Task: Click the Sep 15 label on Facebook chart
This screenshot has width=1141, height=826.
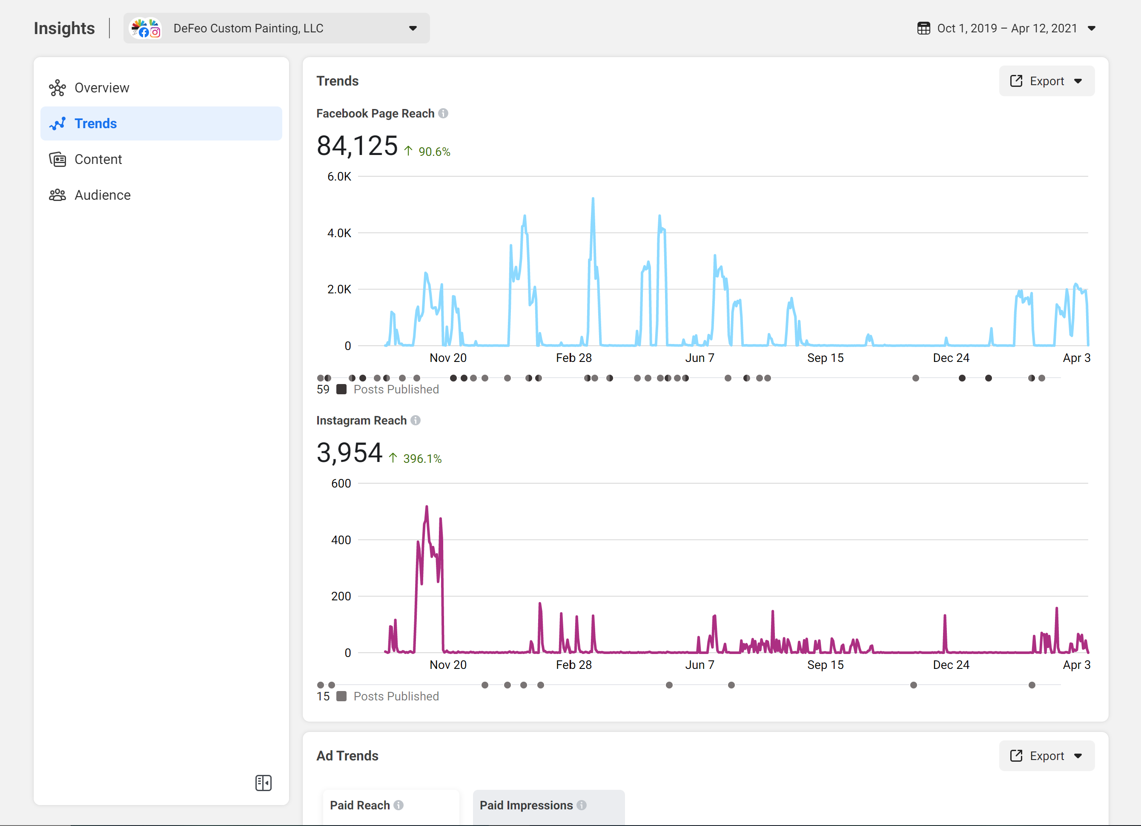Action: pos(825,358)
